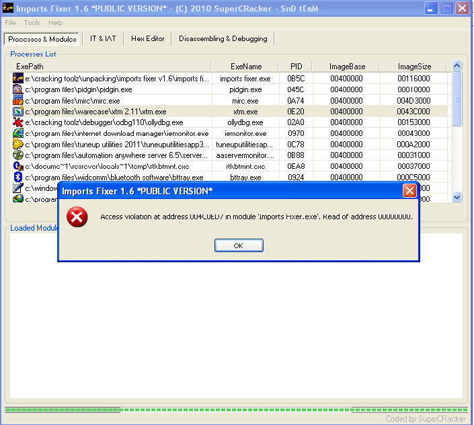Open the Help menu
Image resolution: width=474 pixels, height=425 pixels.
coord(56,23)
